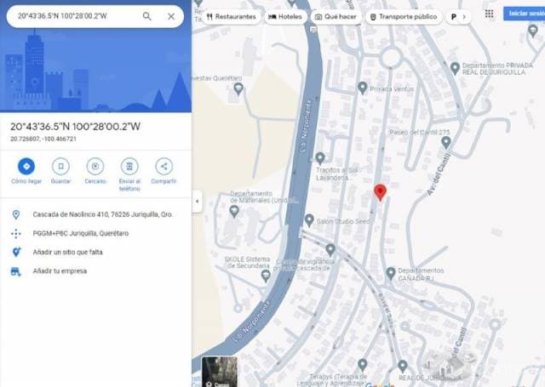The height and width of the screenshot is (387, 545).
Task: Click Departamentos CAÑADA RJ pin
Action: pos(391,273)
